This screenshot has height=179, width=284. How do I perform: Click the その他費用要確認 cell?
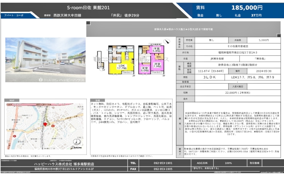click(x=238, y=46)
